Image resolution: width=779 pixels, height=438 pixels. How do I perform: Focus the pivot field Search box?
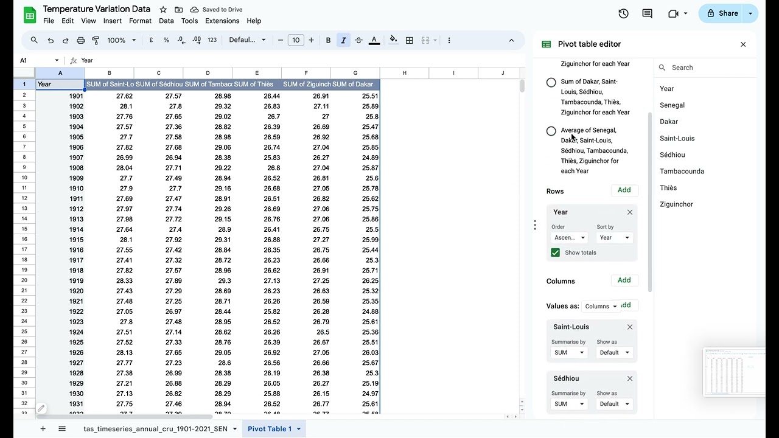[706, 68]
